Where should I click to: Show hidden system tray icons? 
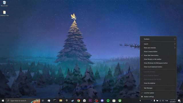pos(151,101)
